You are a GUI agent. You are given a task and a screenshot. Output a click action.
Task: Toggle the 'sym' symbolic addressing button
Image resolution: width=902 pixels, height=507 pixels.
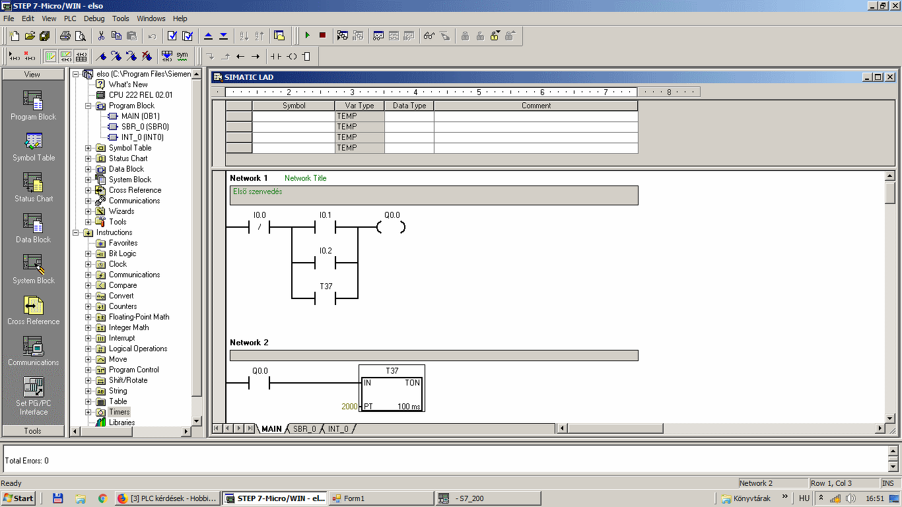click(182, 56)
